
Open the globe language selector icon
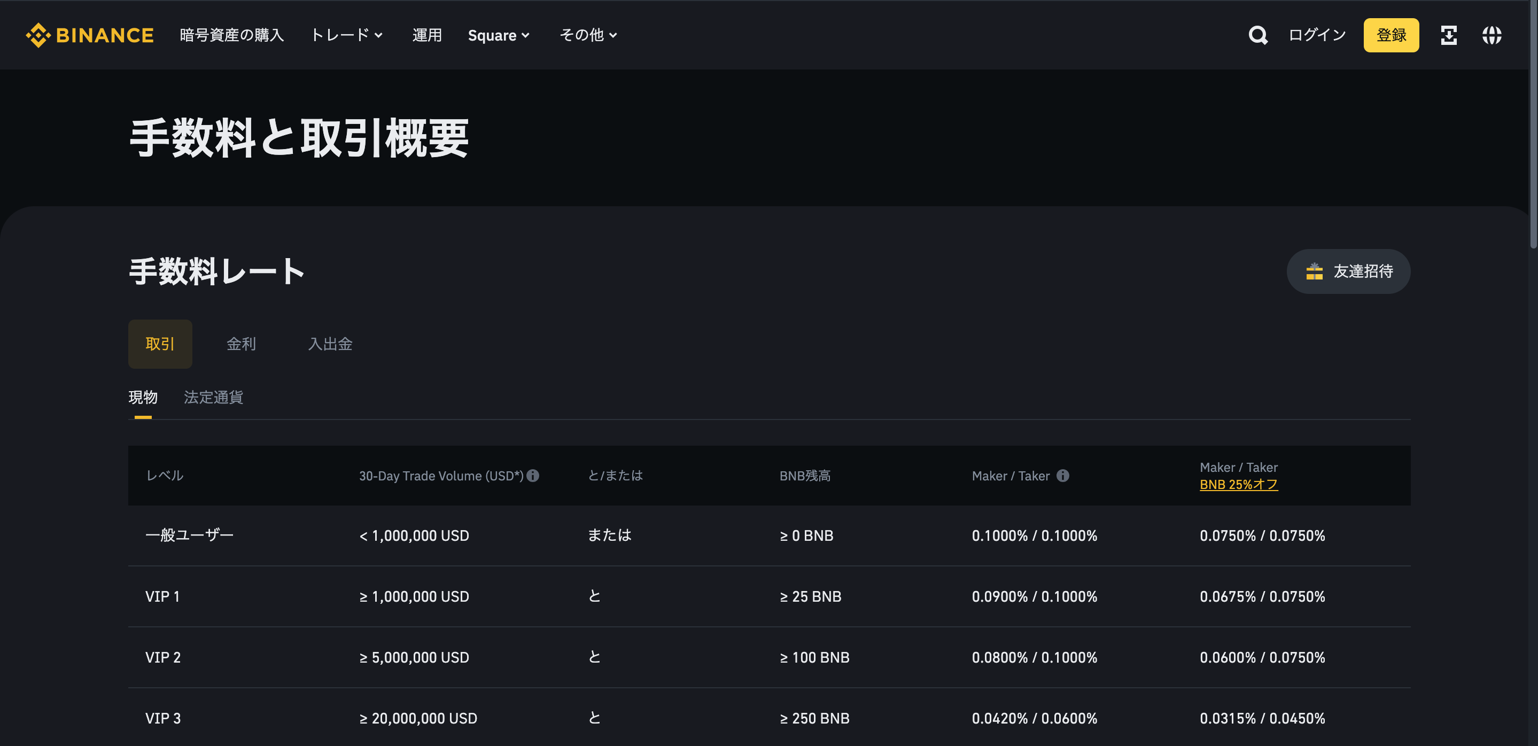point(1492,35)
